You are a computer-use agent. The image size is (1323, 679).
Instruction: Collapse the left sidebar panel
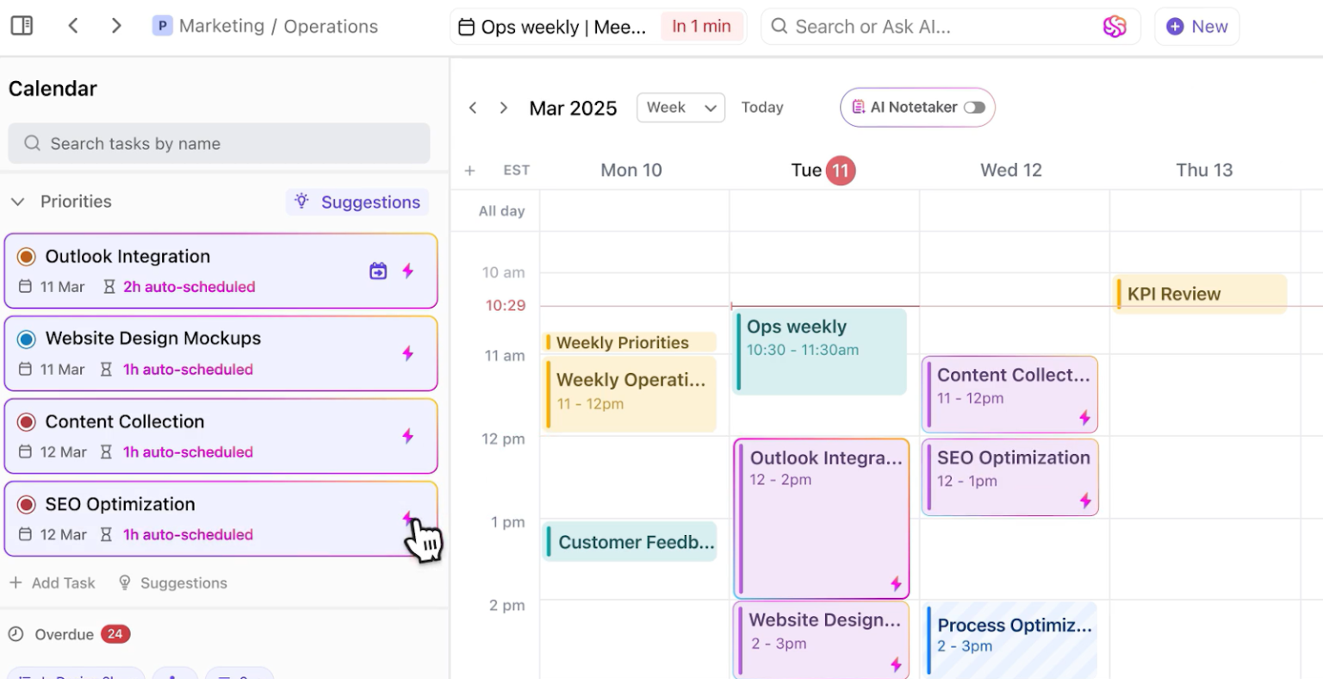(22, 26)
